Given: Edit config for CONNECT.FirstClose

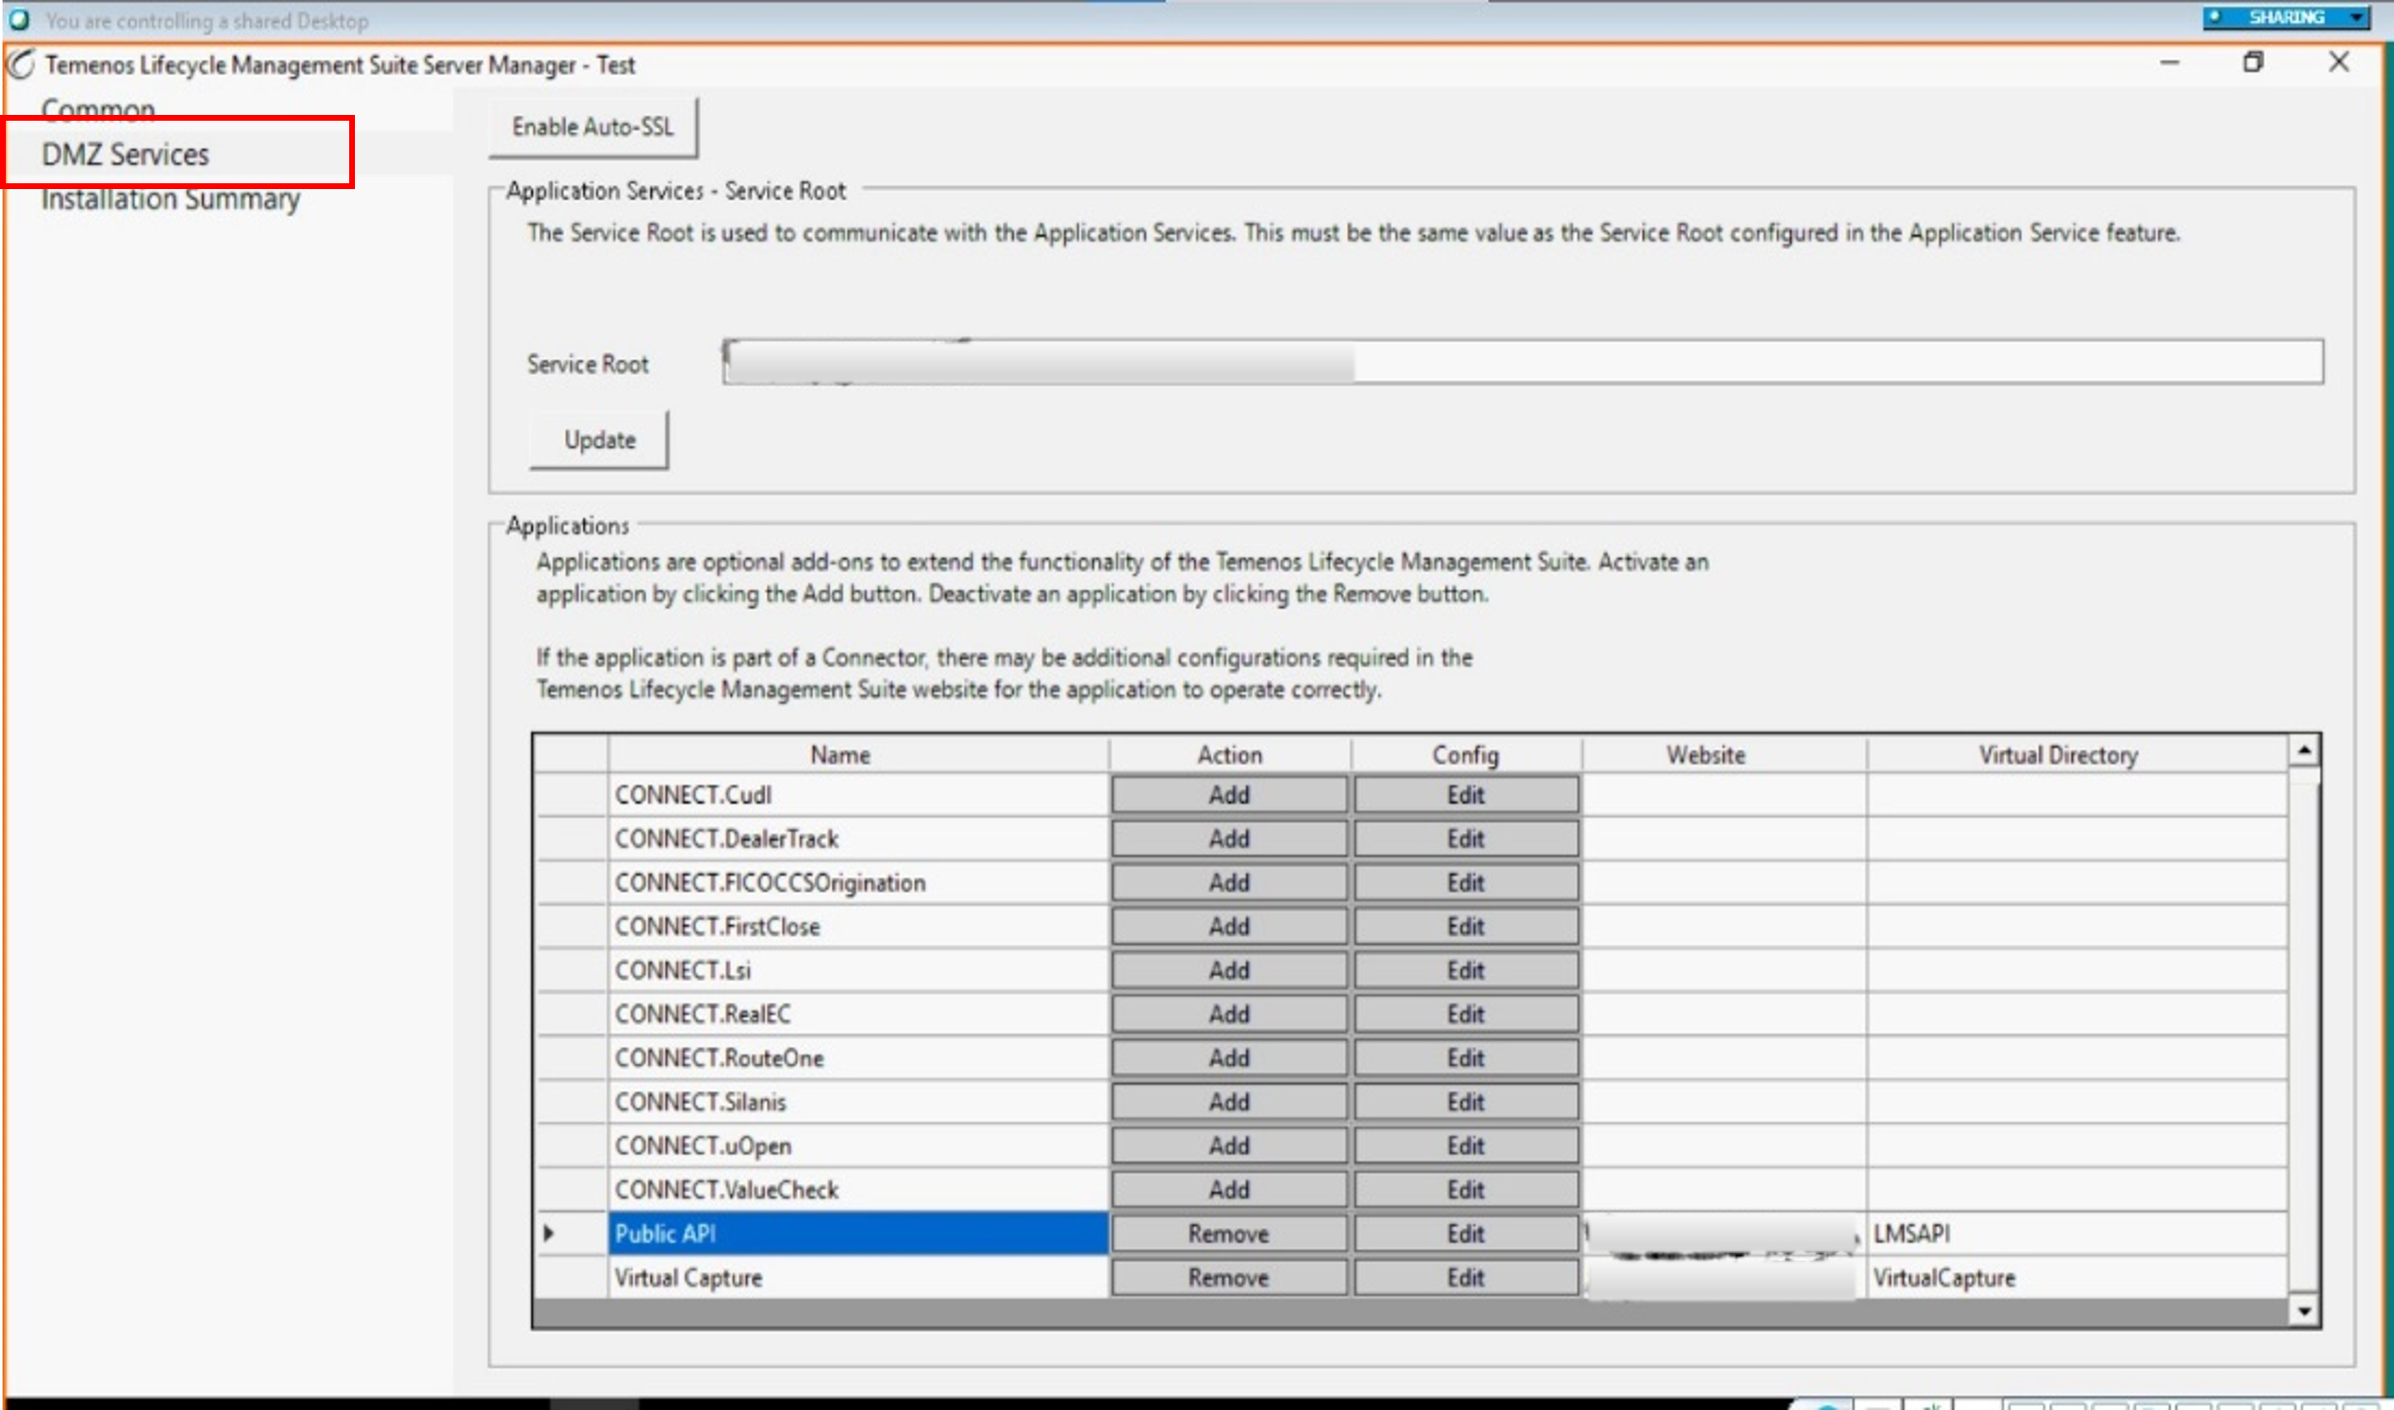Looking at the screenshot, I should click(1466, 925).
